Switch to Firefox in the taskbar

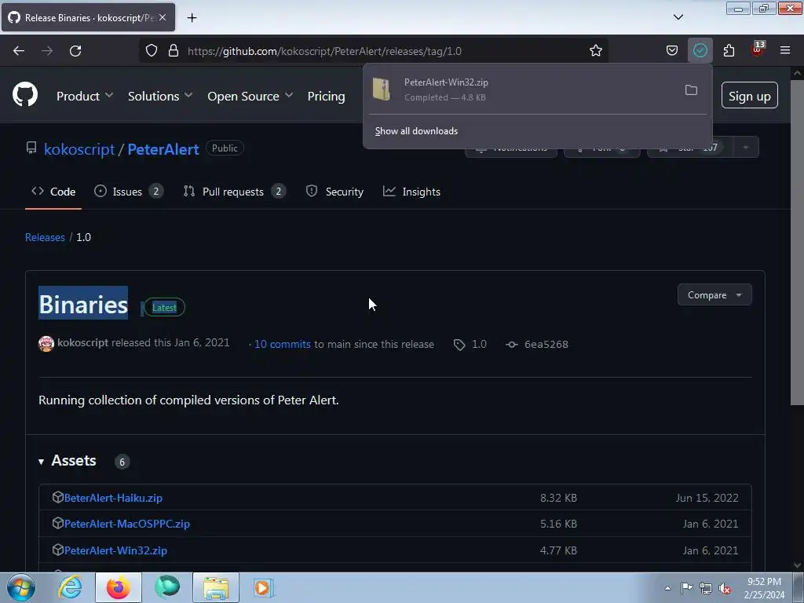pos(119,587)
